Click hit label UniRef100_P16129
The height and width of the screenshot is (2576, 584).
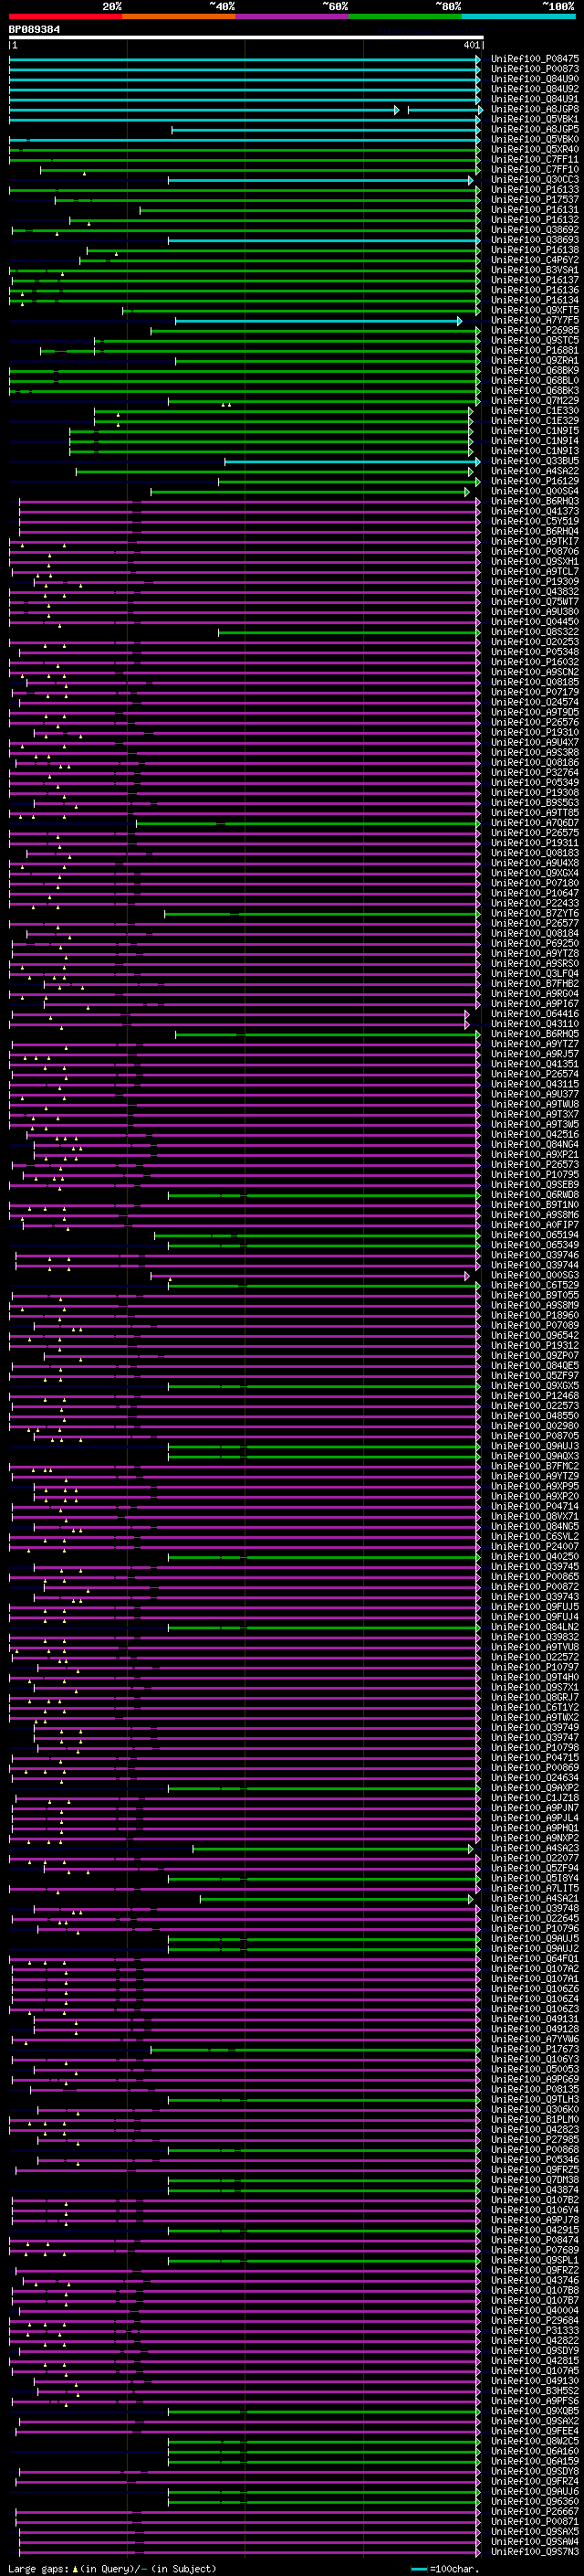point(535,481)
